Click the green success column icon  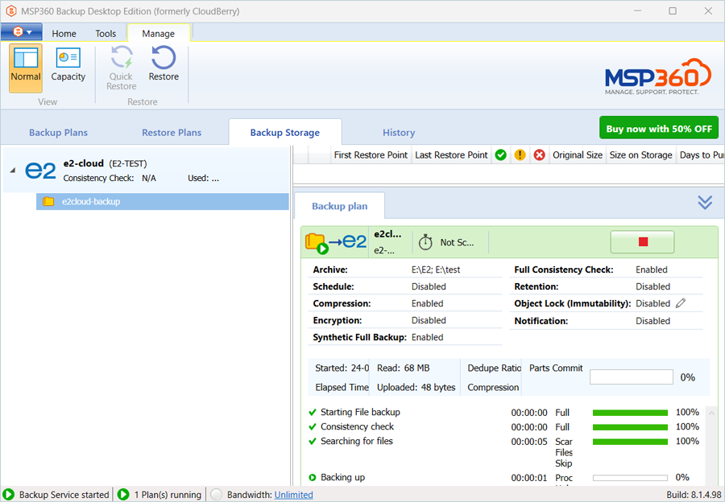coord(500,155)
